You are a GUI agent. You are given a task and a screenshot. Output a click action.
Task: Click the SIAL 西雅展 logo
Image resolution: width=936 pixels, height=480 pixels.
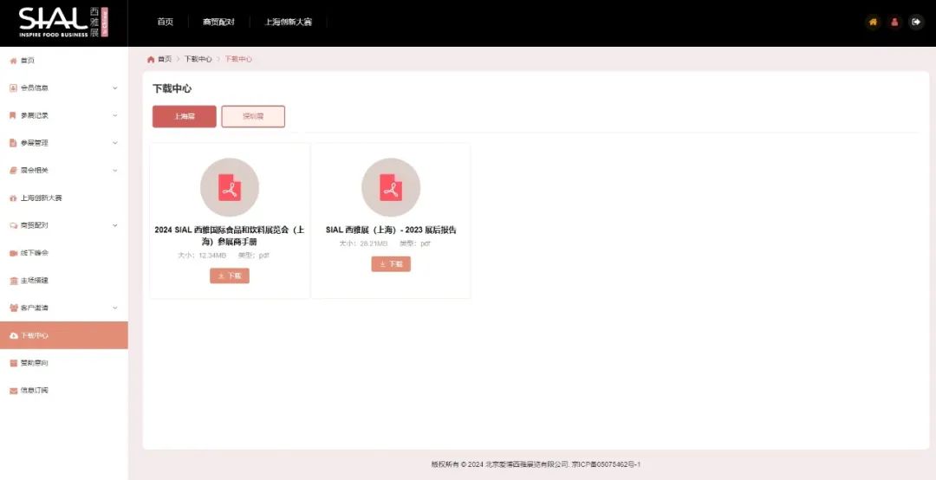pyautogui.click(x=63, y=23)
